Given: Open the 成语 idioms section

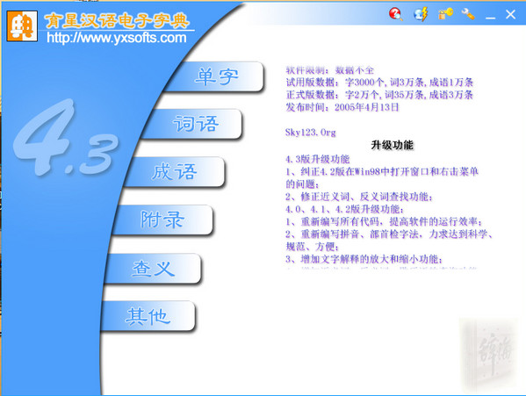Looking at the screenshot, I should click(x=175, y=172).
